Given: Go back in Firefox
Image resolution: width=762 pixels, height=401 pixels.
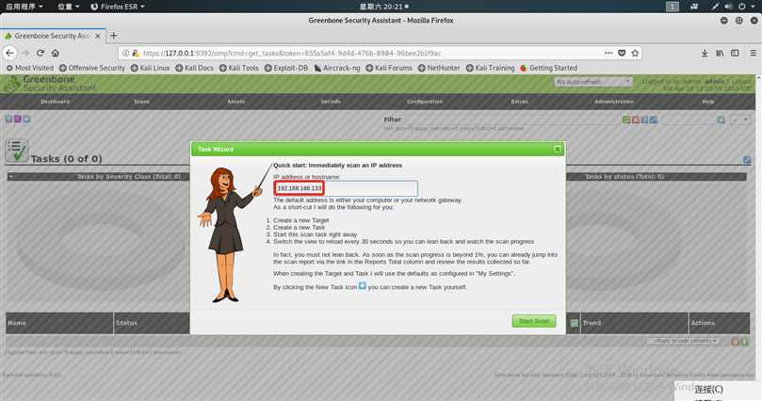Looking at the screenshot, I should (x=9, y=53).
